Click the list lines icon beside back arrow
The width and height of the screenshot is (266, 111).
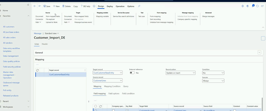pyautogui.click(x=39, y=6)
